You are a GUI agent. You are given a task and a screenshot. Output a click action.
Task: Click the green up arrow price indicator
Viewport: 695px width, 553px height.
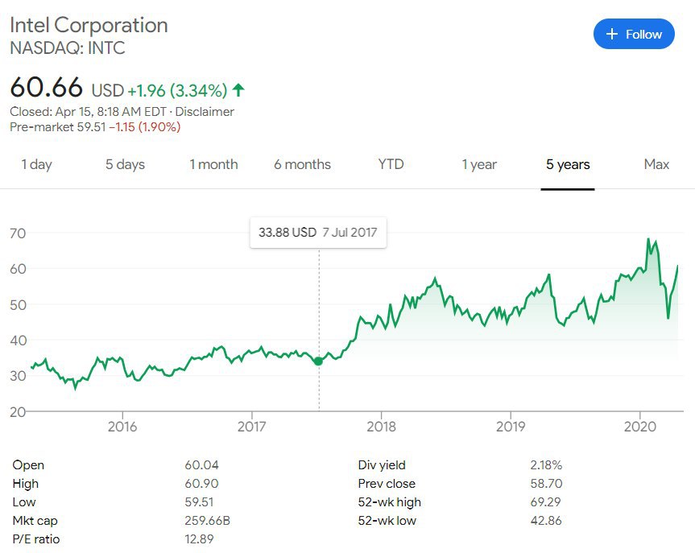[238, 90]
